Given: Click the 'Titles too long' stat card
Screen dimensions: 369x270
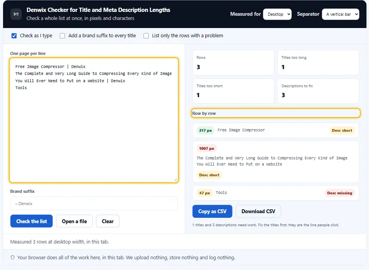Looking at the screenshot, I should click(x=318, y=63).
